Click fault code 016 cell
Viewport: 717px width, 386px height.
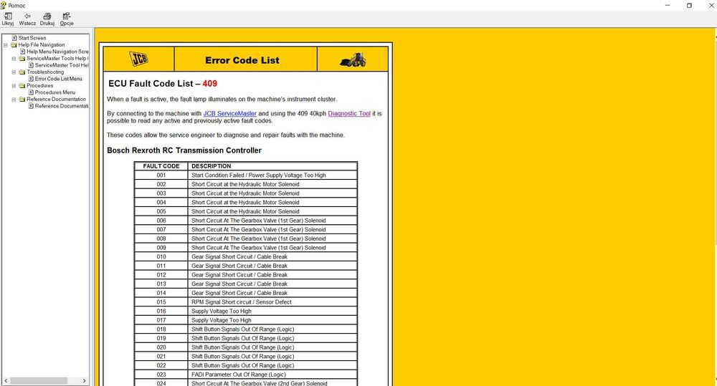161,311
